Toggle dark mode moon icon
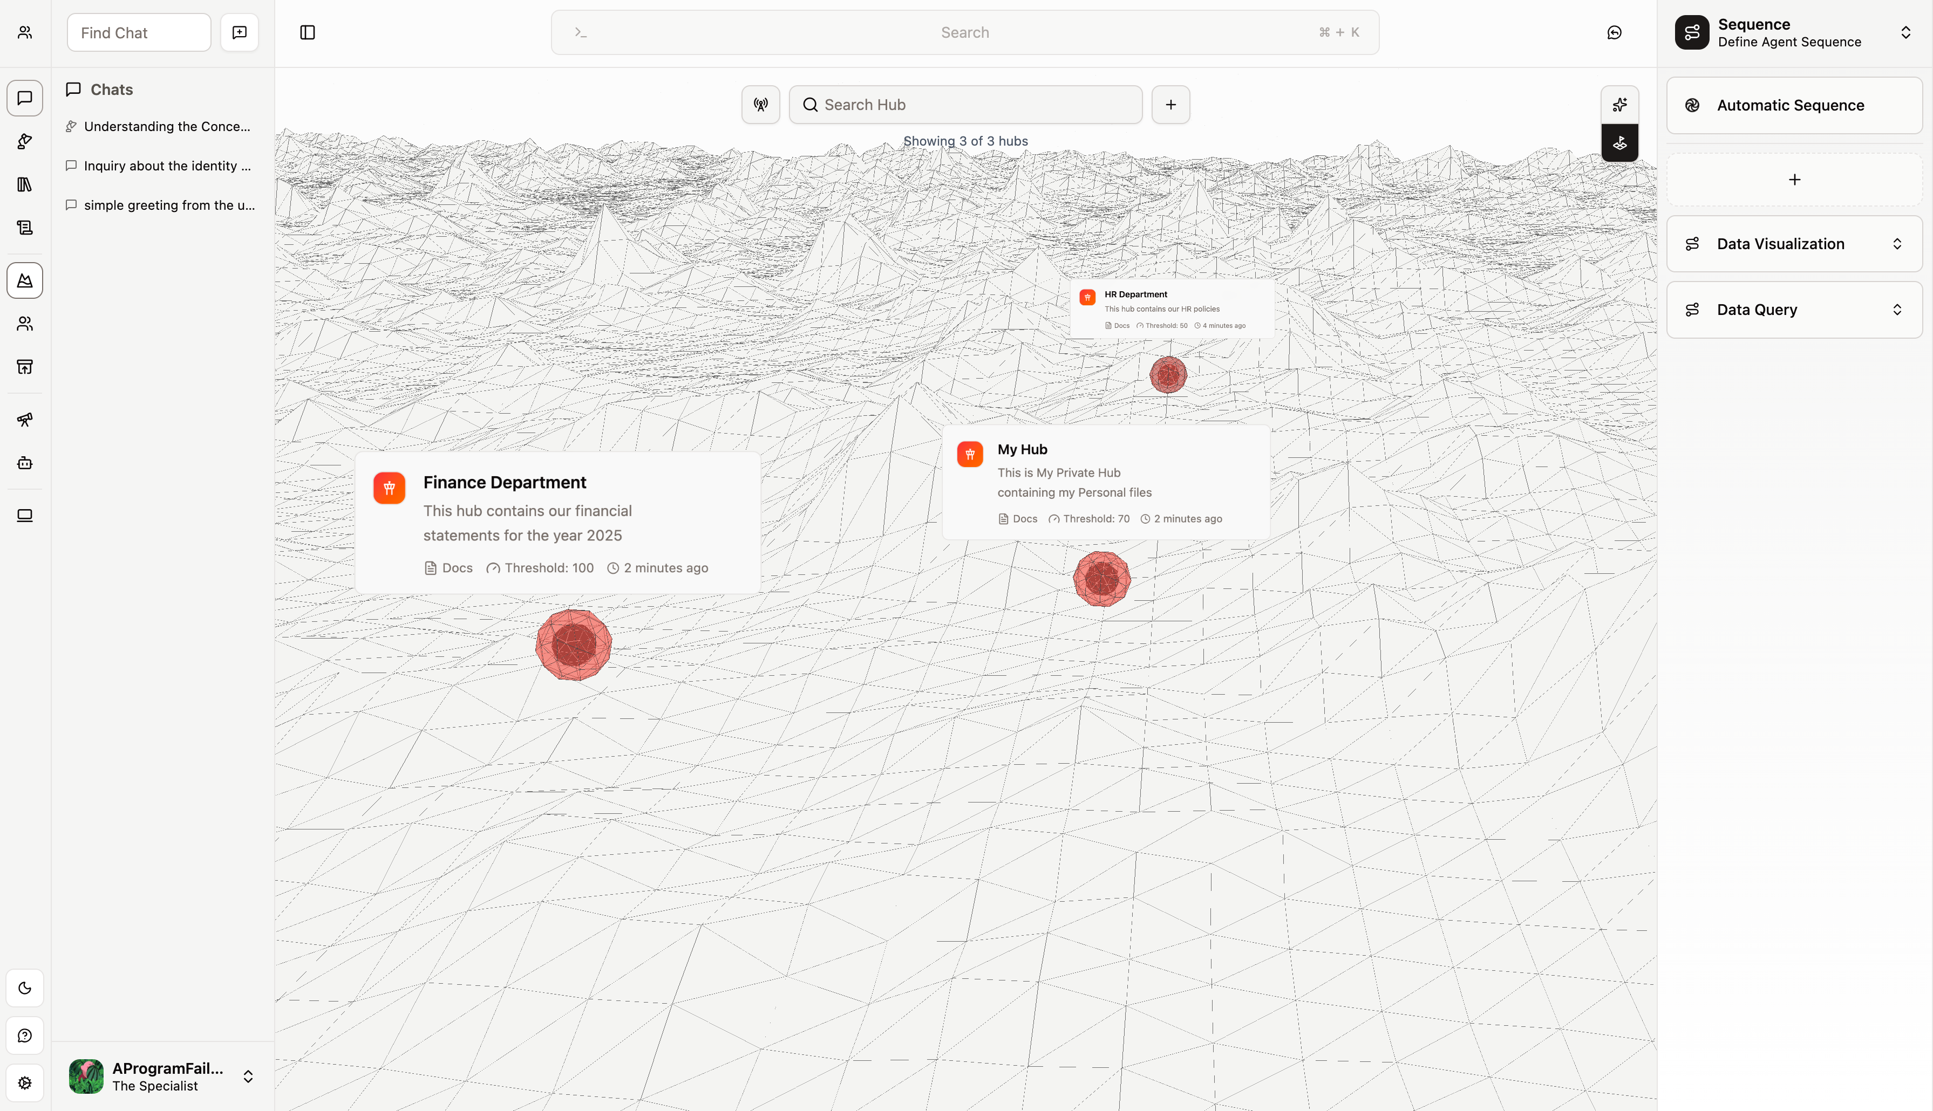This screenshot has height=1111, width=1933. (24, 988)
